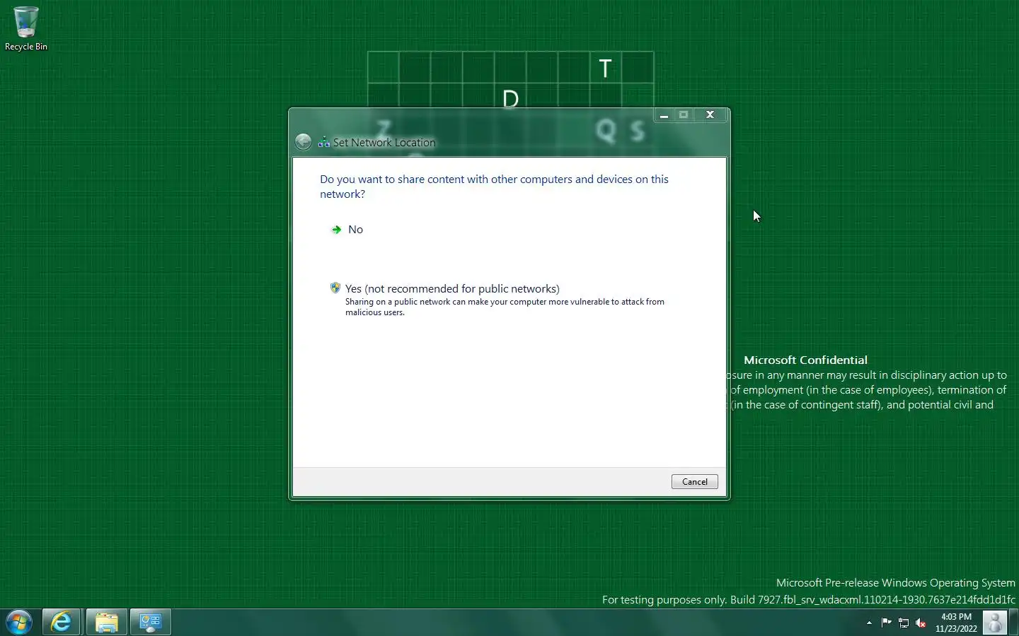Open Windows Explorer from the taskbar
This screenshot has height=636, width=1019.
[107, 623]
